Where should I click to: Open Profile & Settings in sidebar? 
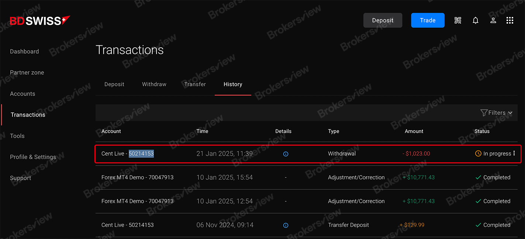(33, 157)
